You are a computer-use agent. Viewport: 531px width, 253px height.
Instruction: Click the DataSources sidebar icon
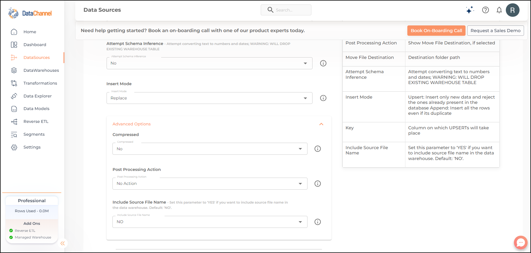point(14,58)
